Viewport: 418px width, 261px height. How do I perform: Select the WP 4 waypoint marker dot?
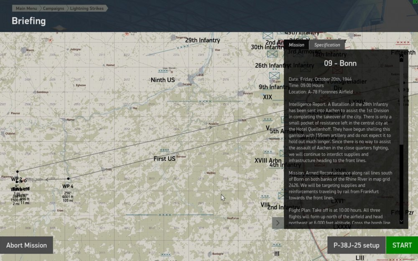[69, 179]
